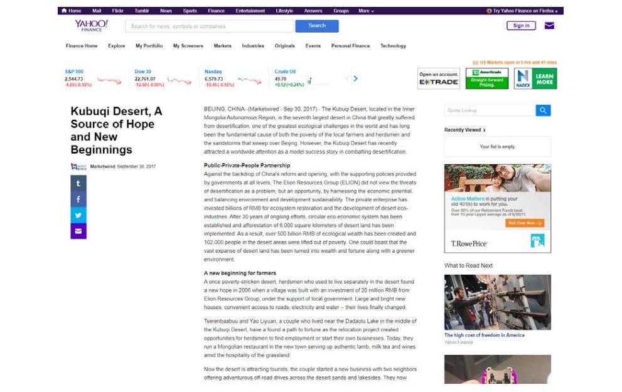Viewport: 622px width, 392px height.
Task: Expand the More dropdown in top bar
Action: pos(366,11)
